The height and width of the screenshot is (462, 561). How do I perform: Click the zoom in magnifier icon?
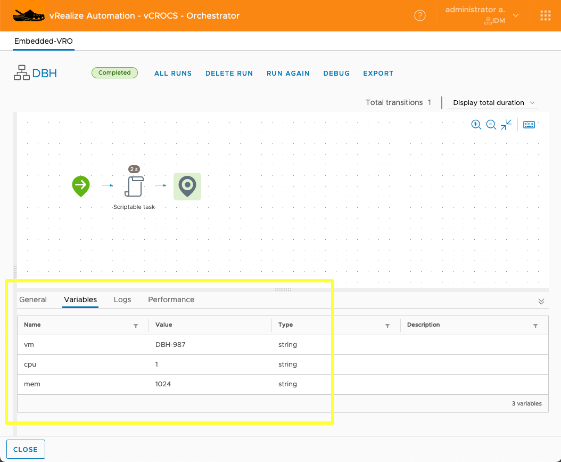tap(476, 125)
